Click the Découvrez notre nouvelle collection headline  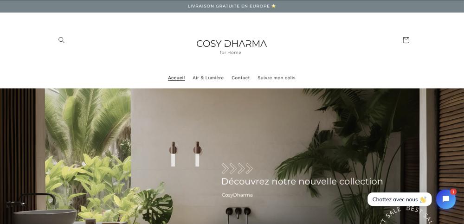point(302,181)
